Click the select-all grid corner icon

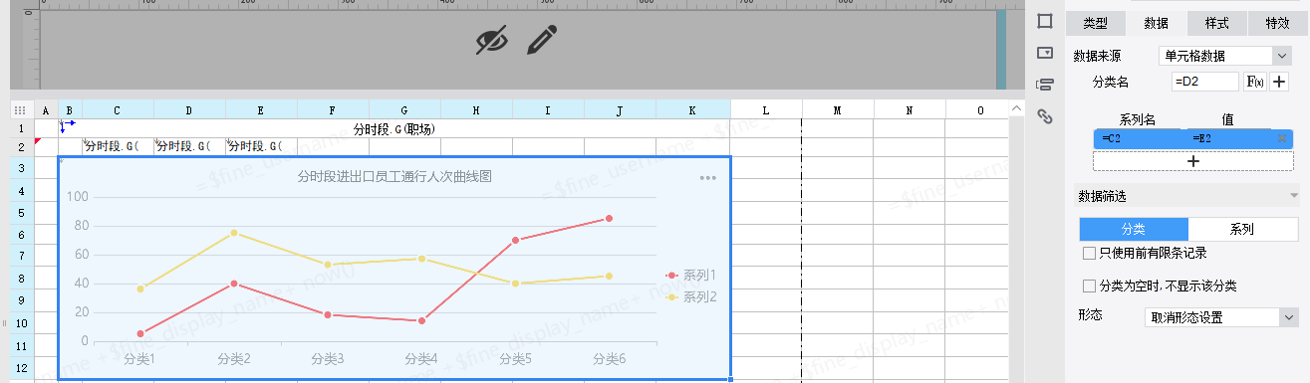(x=19, y=109)
